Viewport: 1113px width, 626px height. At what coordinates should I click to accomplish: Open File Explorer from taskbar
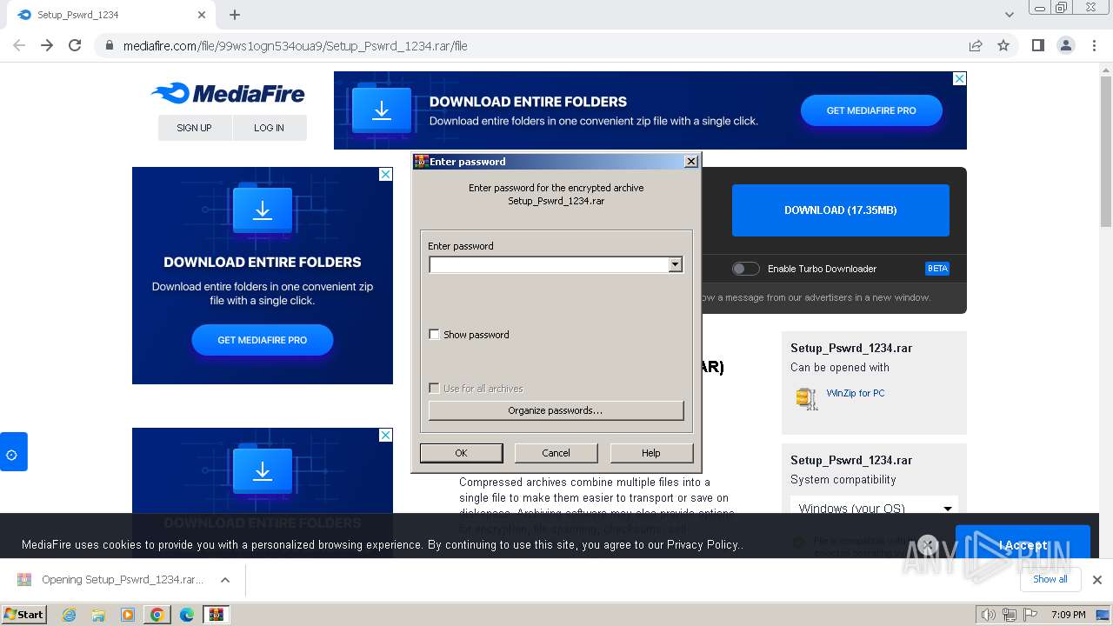coord(98,615)
